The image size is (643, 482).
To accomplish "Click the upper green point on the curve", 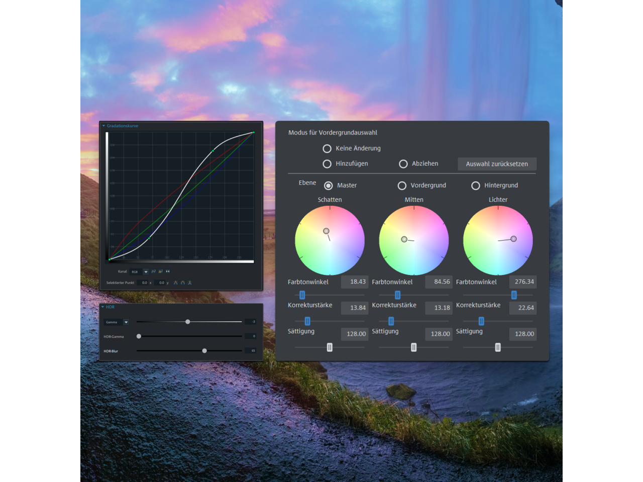I will point(213,150).
